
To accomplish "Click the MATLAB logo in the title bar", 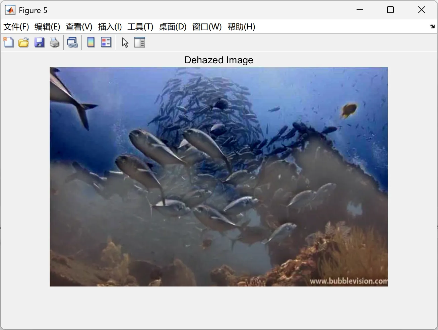I will 10,10.
